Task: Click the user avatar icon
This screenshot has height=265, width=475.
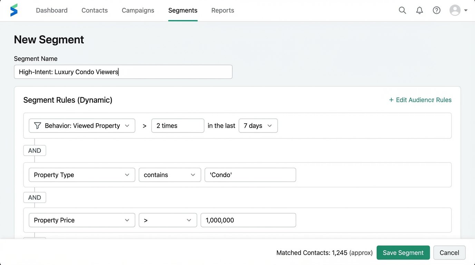Action: click(x=454, y=10)
